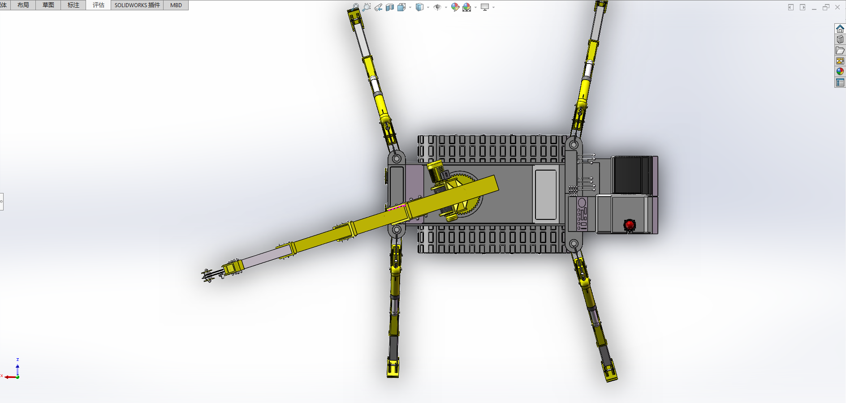Switch to the 草图 tab
The width and height of the screenshot is (846, 403).
pyautogui.click(x=48, y=5)
